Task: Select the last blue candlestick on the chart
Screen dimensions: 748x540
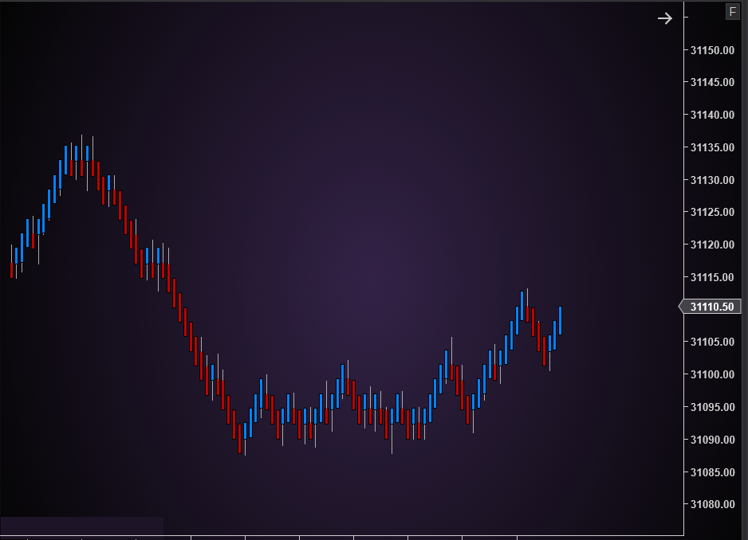Action: (x=560, y=321)
